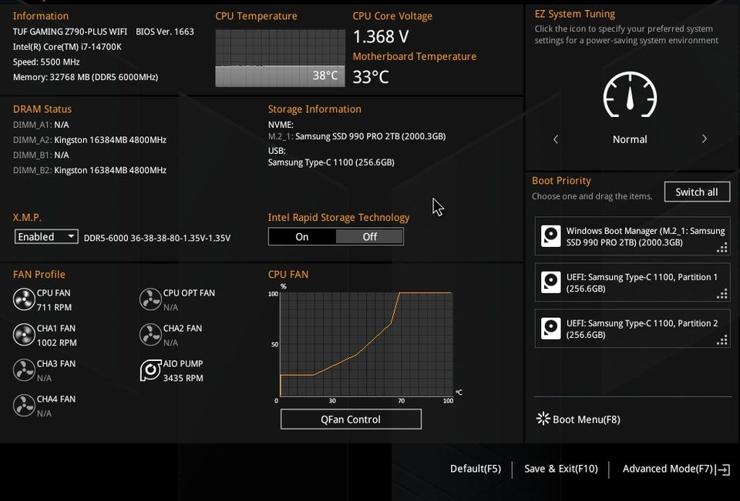Click the BIOS Ver. 1663 text
The width and height of the screenshot is (740, 501).
pyautogui.click(x=165, y=32)
